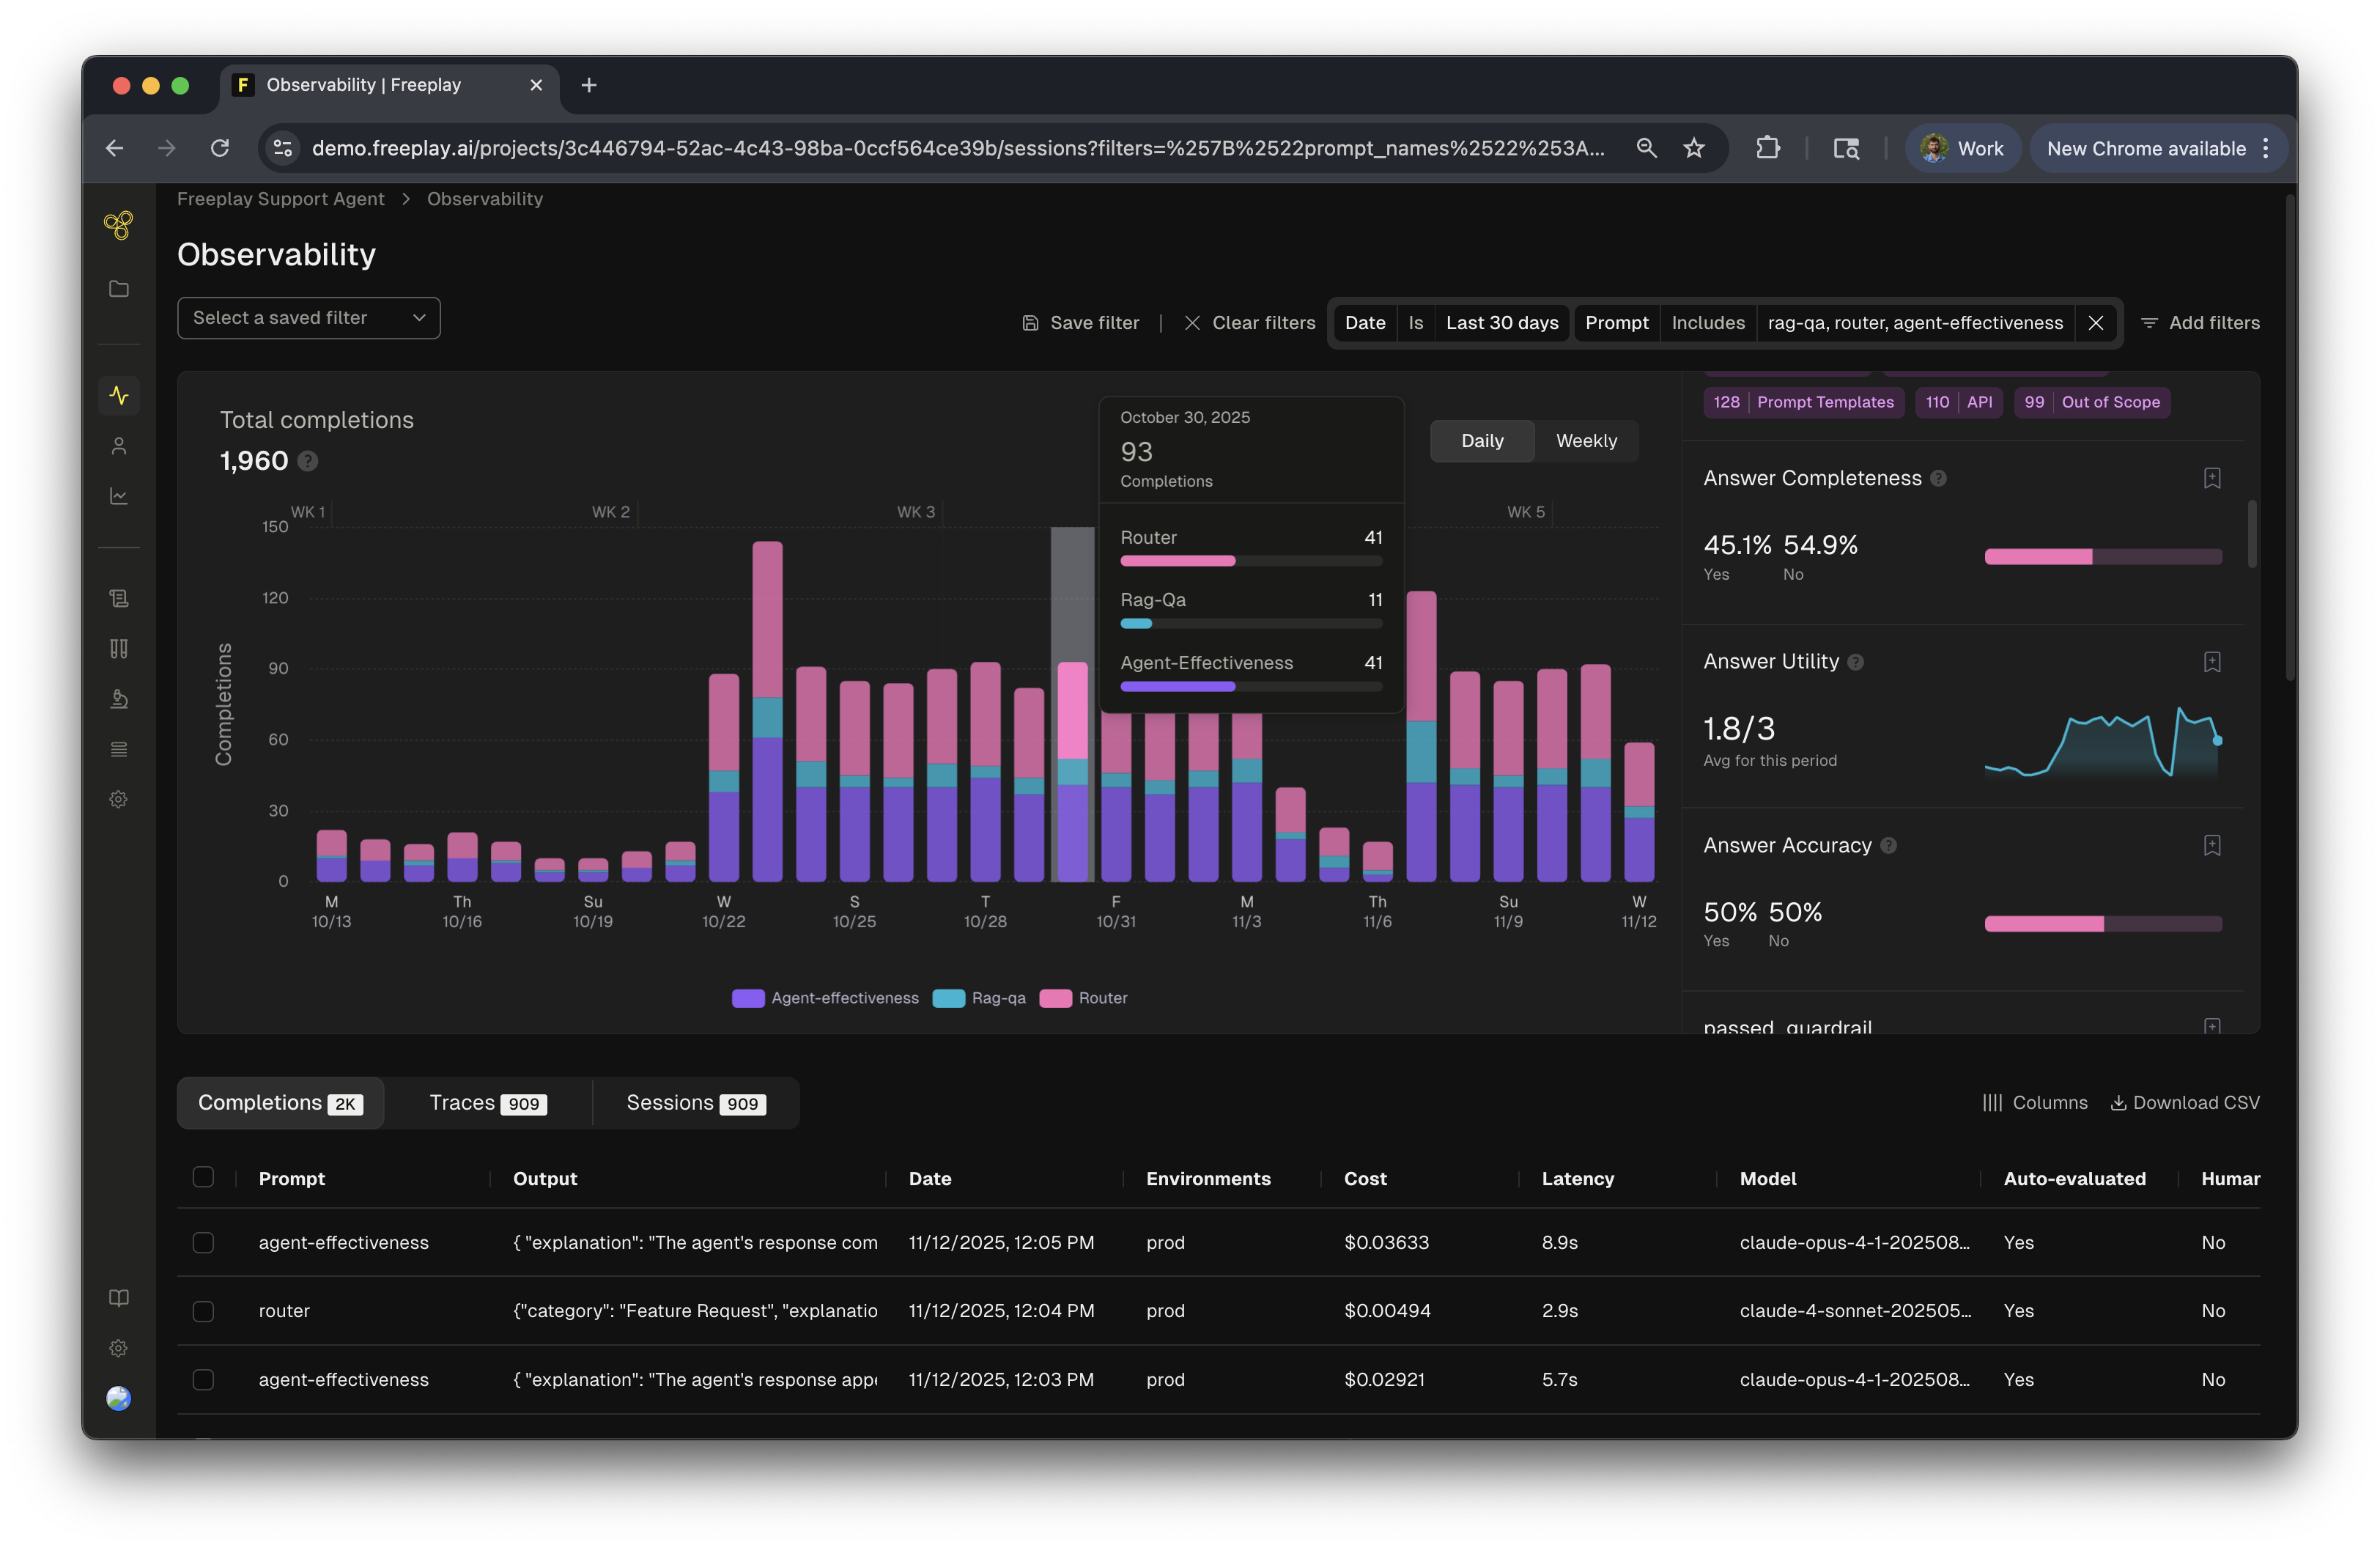
Task: Click Download CSV button
Action: tap(2184, 1103)
